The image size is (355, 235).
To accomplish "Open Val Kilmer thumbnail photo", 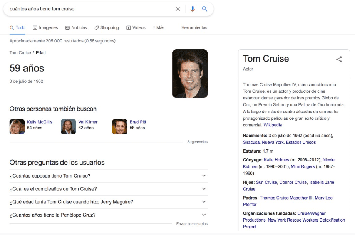I will pos(68,127).
